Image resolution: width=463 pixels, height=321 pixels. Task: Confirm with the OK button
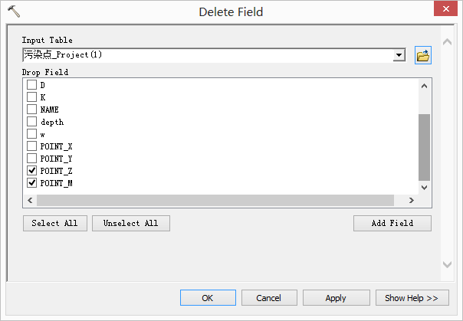tap(207, 298)
